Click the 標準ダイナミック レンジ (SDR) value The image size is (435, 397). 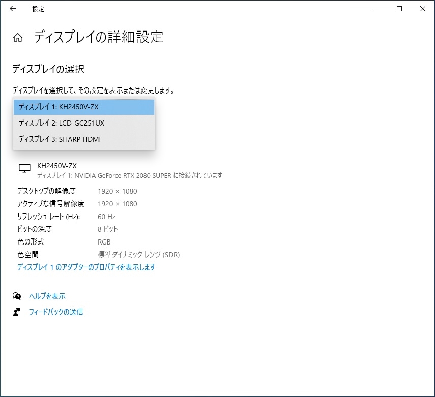click(139, 255)
